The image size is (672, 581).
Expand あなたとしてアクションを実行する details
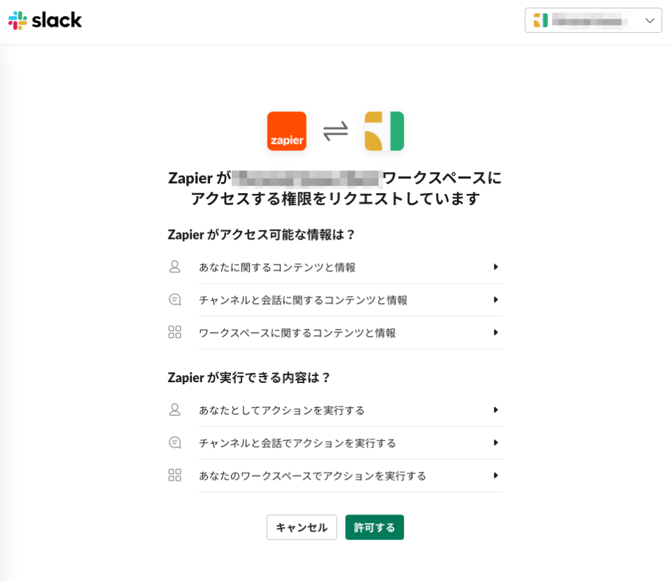(x=496, y=410)
